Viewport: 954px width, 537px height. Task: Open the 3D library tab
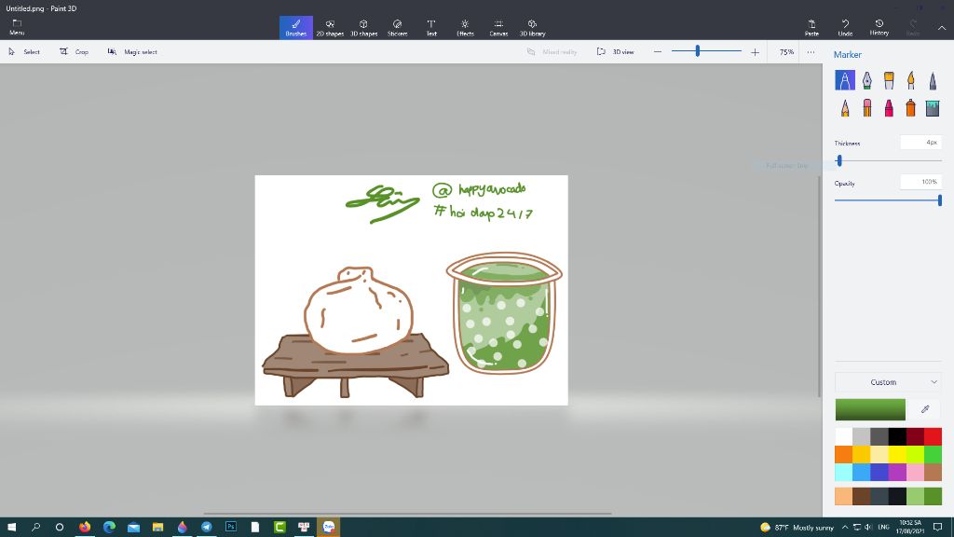coord(532,27)
